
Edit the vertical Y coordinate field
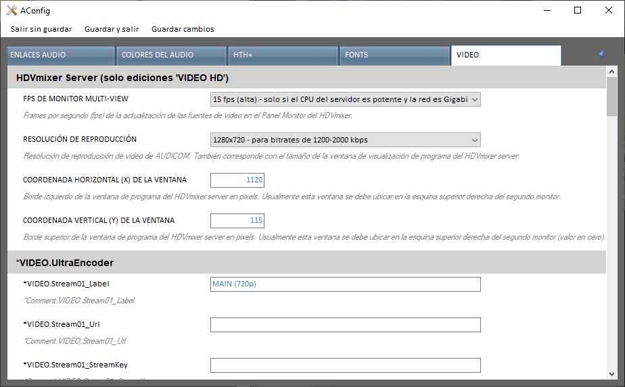pos(237,221)
